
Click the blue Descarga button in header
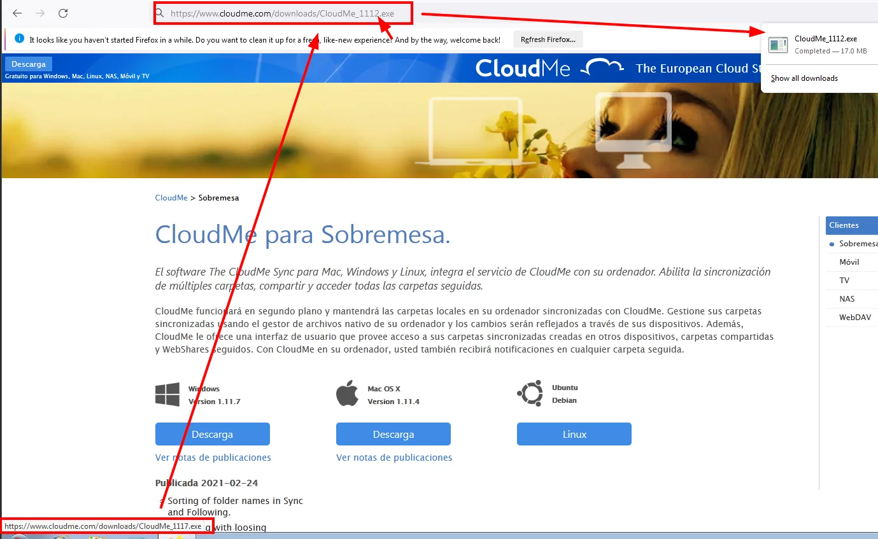(x=29, y=64)
